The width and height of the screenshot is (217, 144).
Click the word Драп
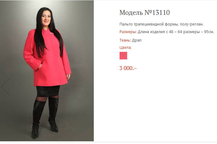click(x=137, y=40)
